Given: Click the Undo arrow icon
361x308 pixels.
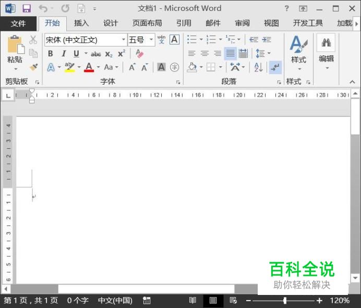Looking at the screenshot, I should click(43, 9).
